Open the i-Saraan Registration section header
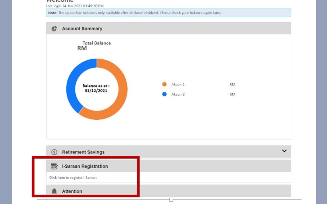Image resolution: width=327 pixels, height=204 pixels. pyautogui.click(x=85, y=166)
